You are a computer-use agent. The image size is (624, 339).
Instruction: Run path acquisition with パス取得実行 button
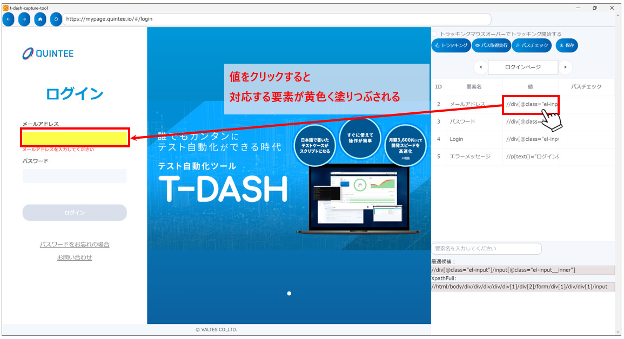click(491, 46)
